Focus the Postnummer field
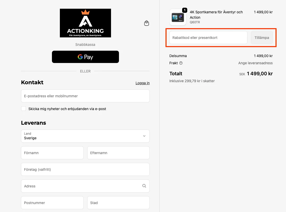 [x=52, y=203]
